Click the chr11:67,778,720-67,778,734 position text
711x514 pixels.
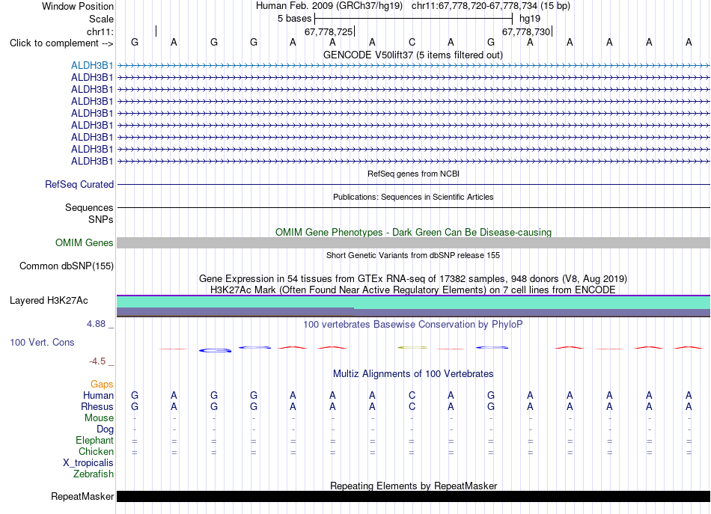pyautogui.click(x=474, y=6)
